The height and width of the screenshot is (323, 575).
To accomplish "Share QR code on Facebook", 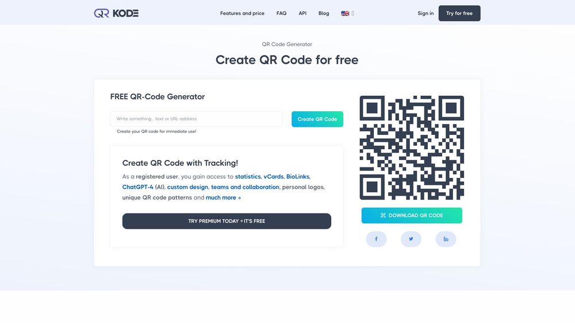I will (376, 239).
